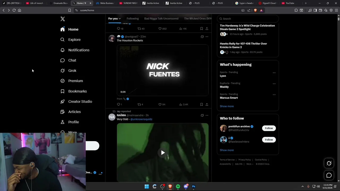
Task: Switch to the Following tab
Action: point(133,19)
